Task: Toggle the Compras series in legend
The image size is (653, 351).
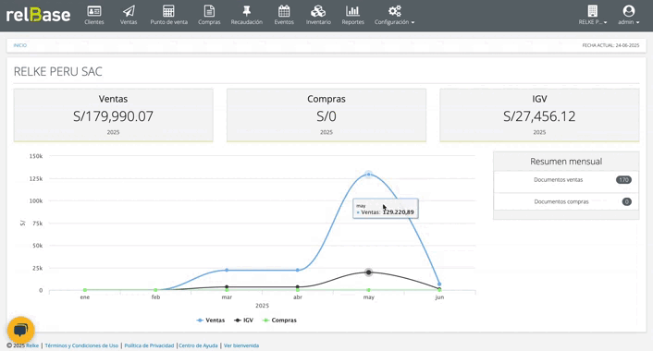Action: click(x=279, y=321)
